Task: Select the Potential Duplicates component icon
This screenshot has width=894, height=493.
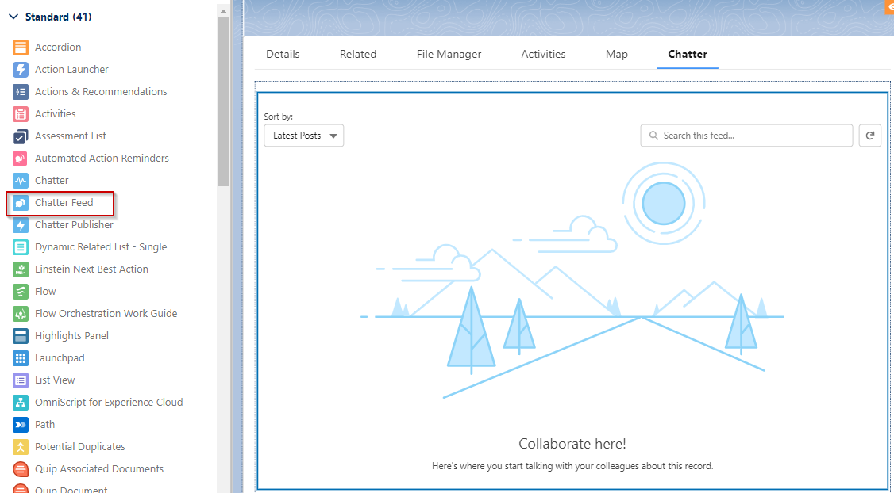Action: click(21, 446)
